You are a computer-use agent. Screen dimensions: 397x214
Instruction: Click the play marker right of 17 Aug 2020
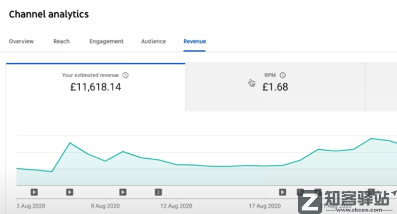pos(282,192)
